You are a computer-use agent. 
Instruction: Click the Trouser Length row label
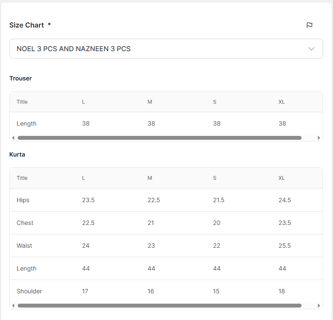26,123
